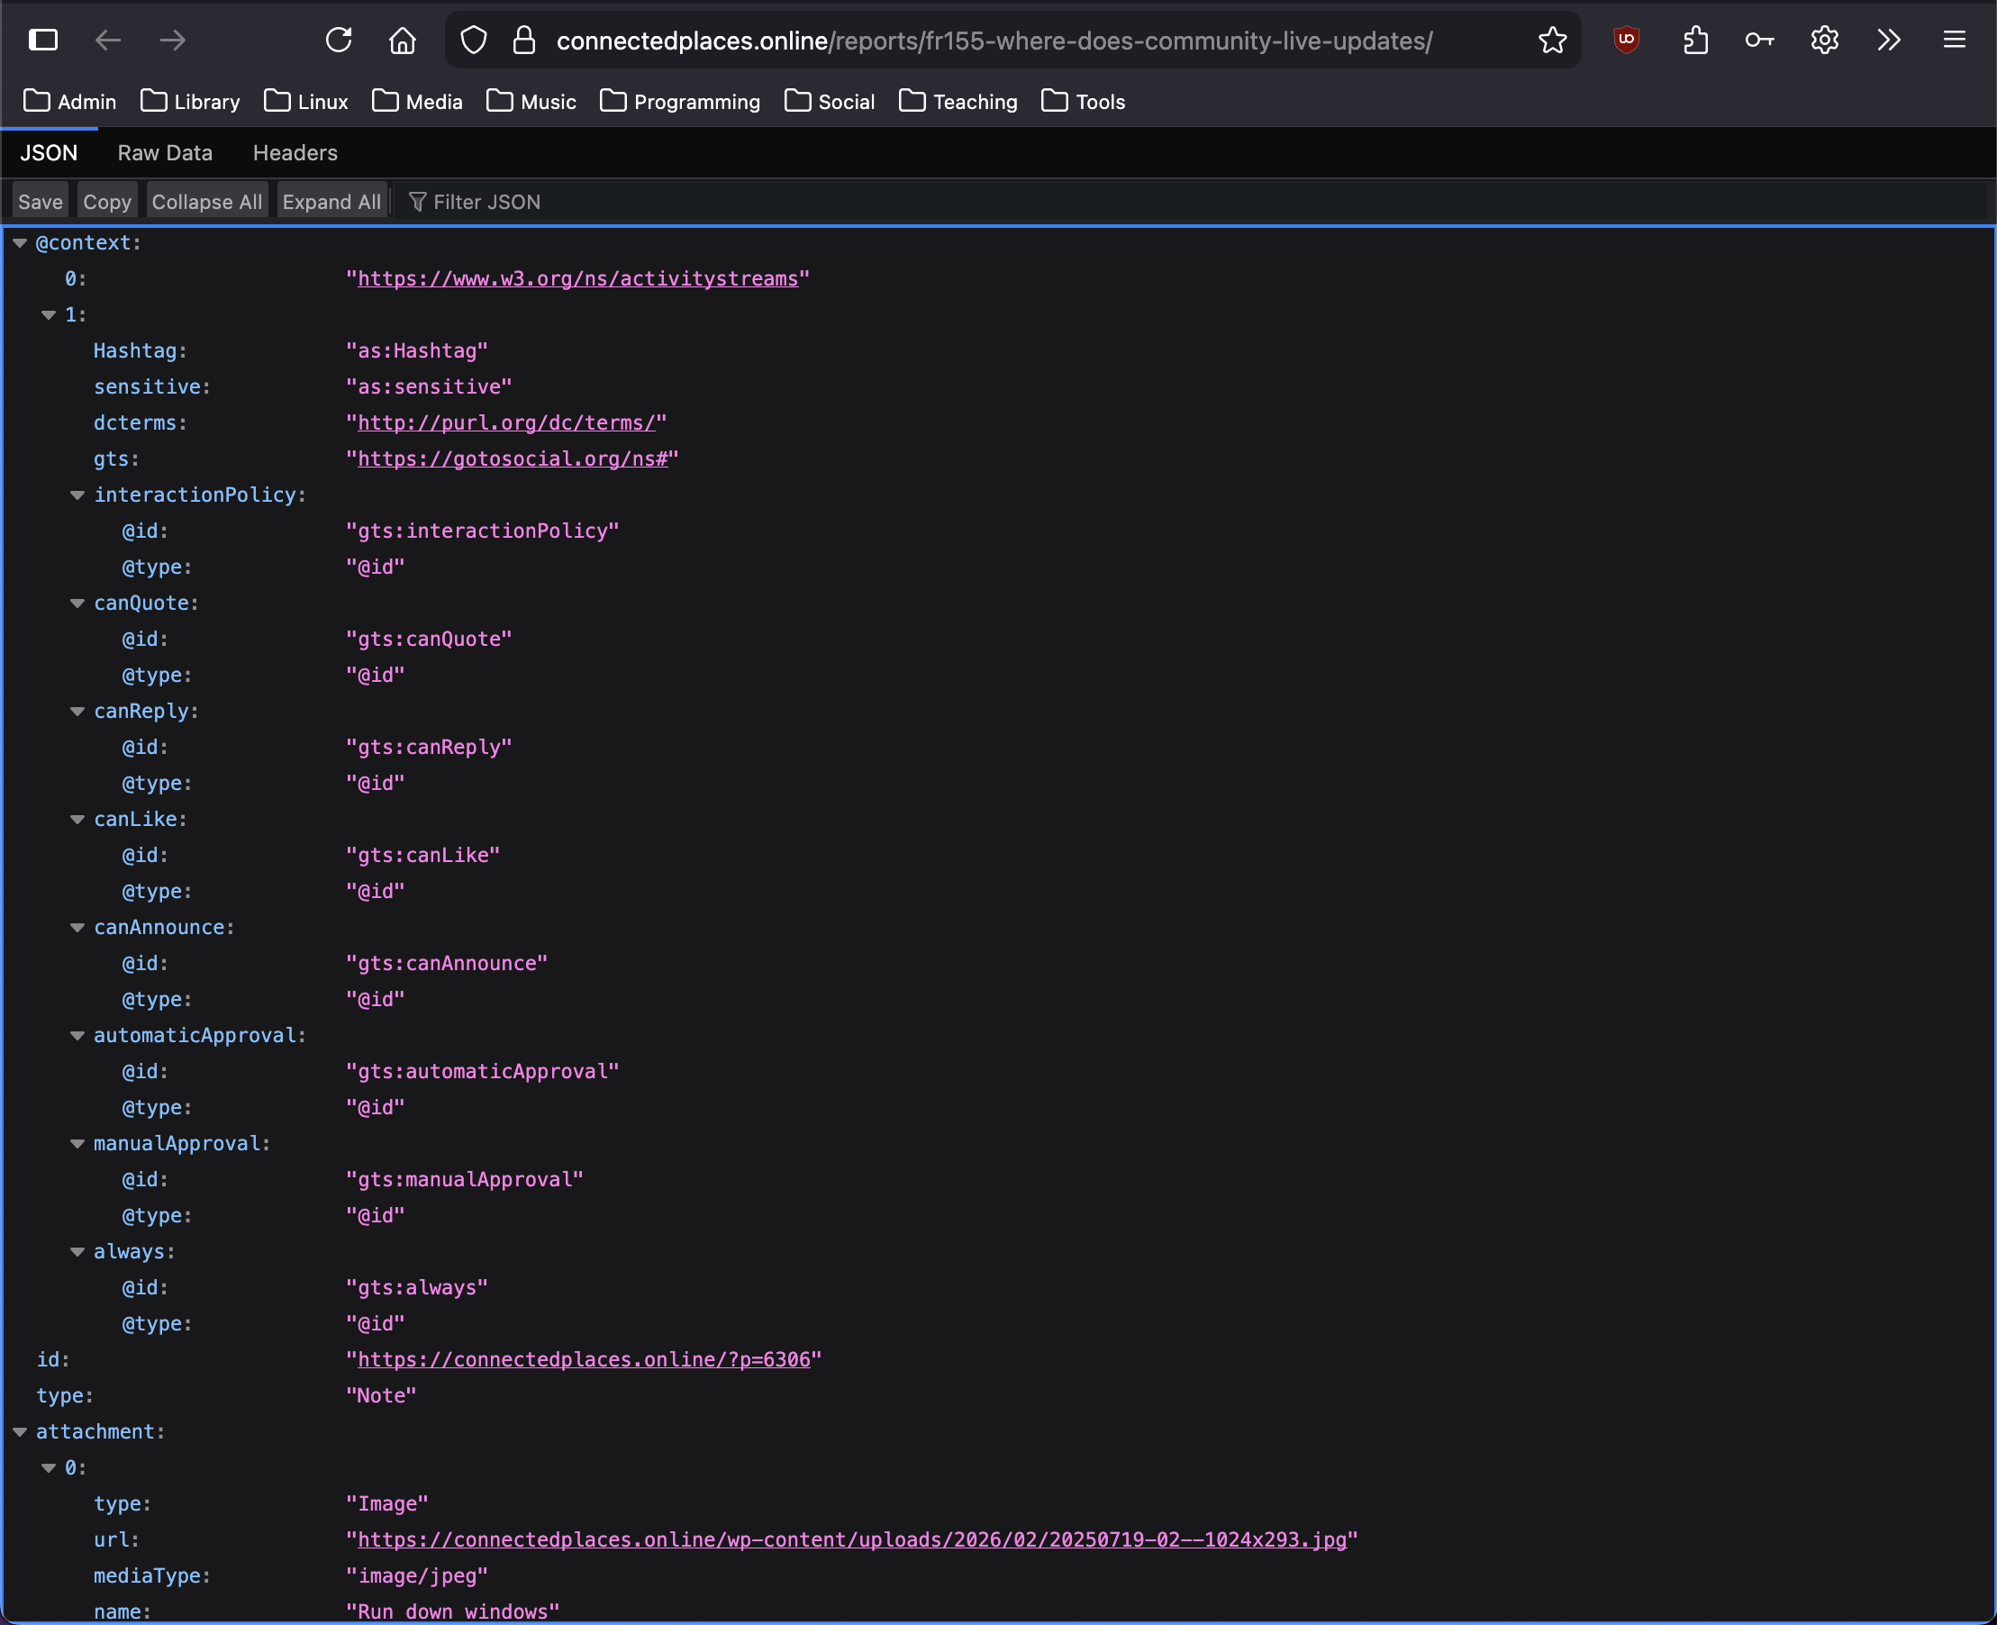Open the Programming bookmarks folder

click(x=679, y=101)
